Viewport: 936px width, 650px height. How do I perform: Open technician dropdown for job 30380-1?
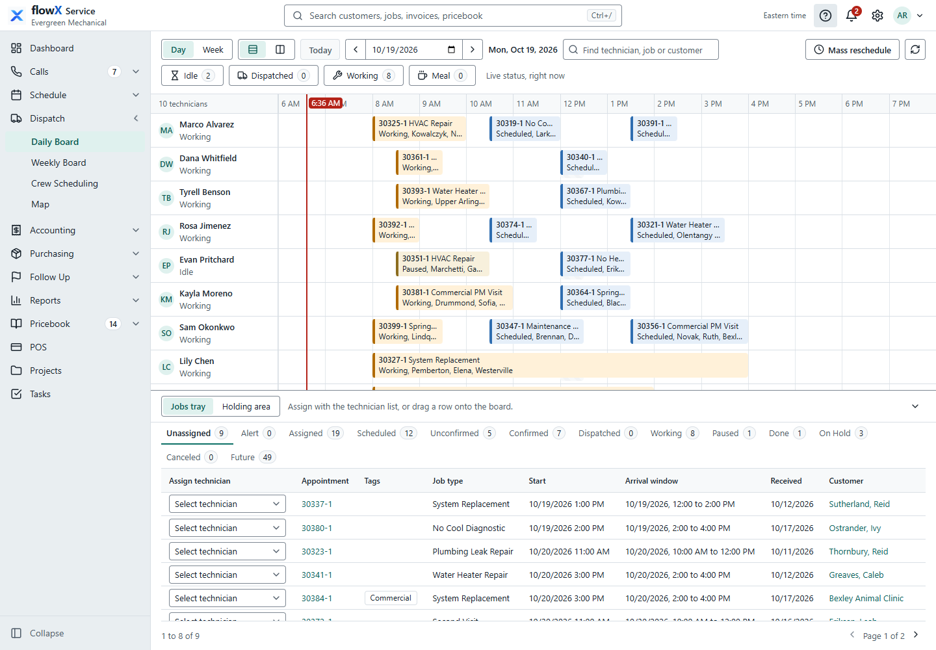click(x=227, y=528)
